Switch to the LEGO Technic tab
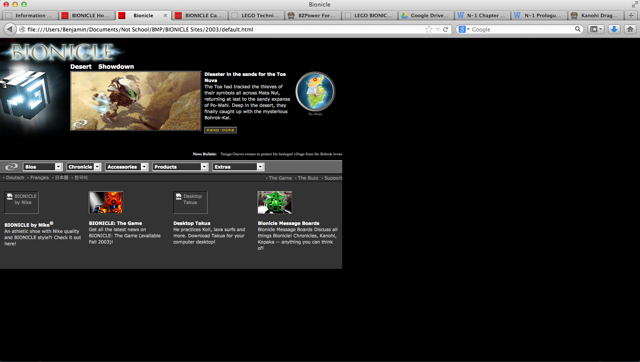 click(256, 15)
